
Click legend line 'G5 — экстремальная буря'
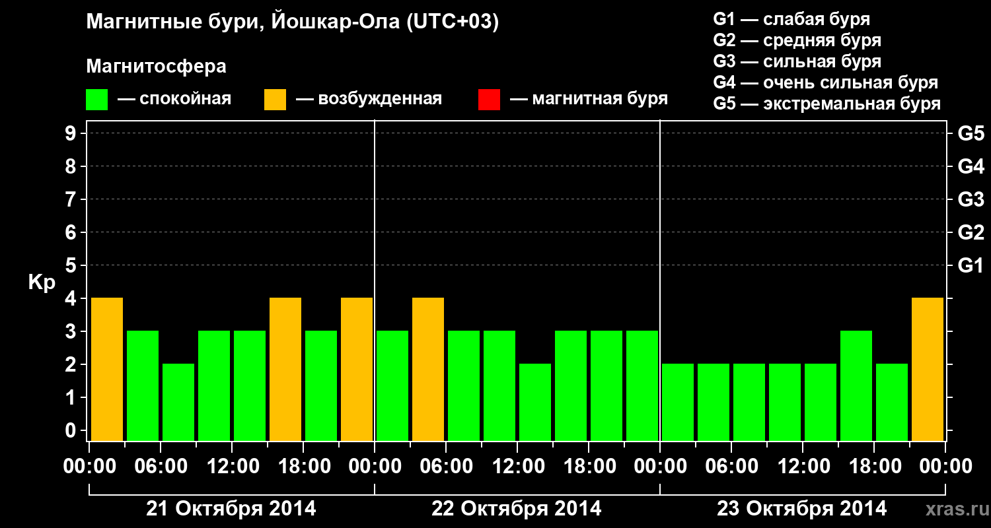[x=827, y=104]
